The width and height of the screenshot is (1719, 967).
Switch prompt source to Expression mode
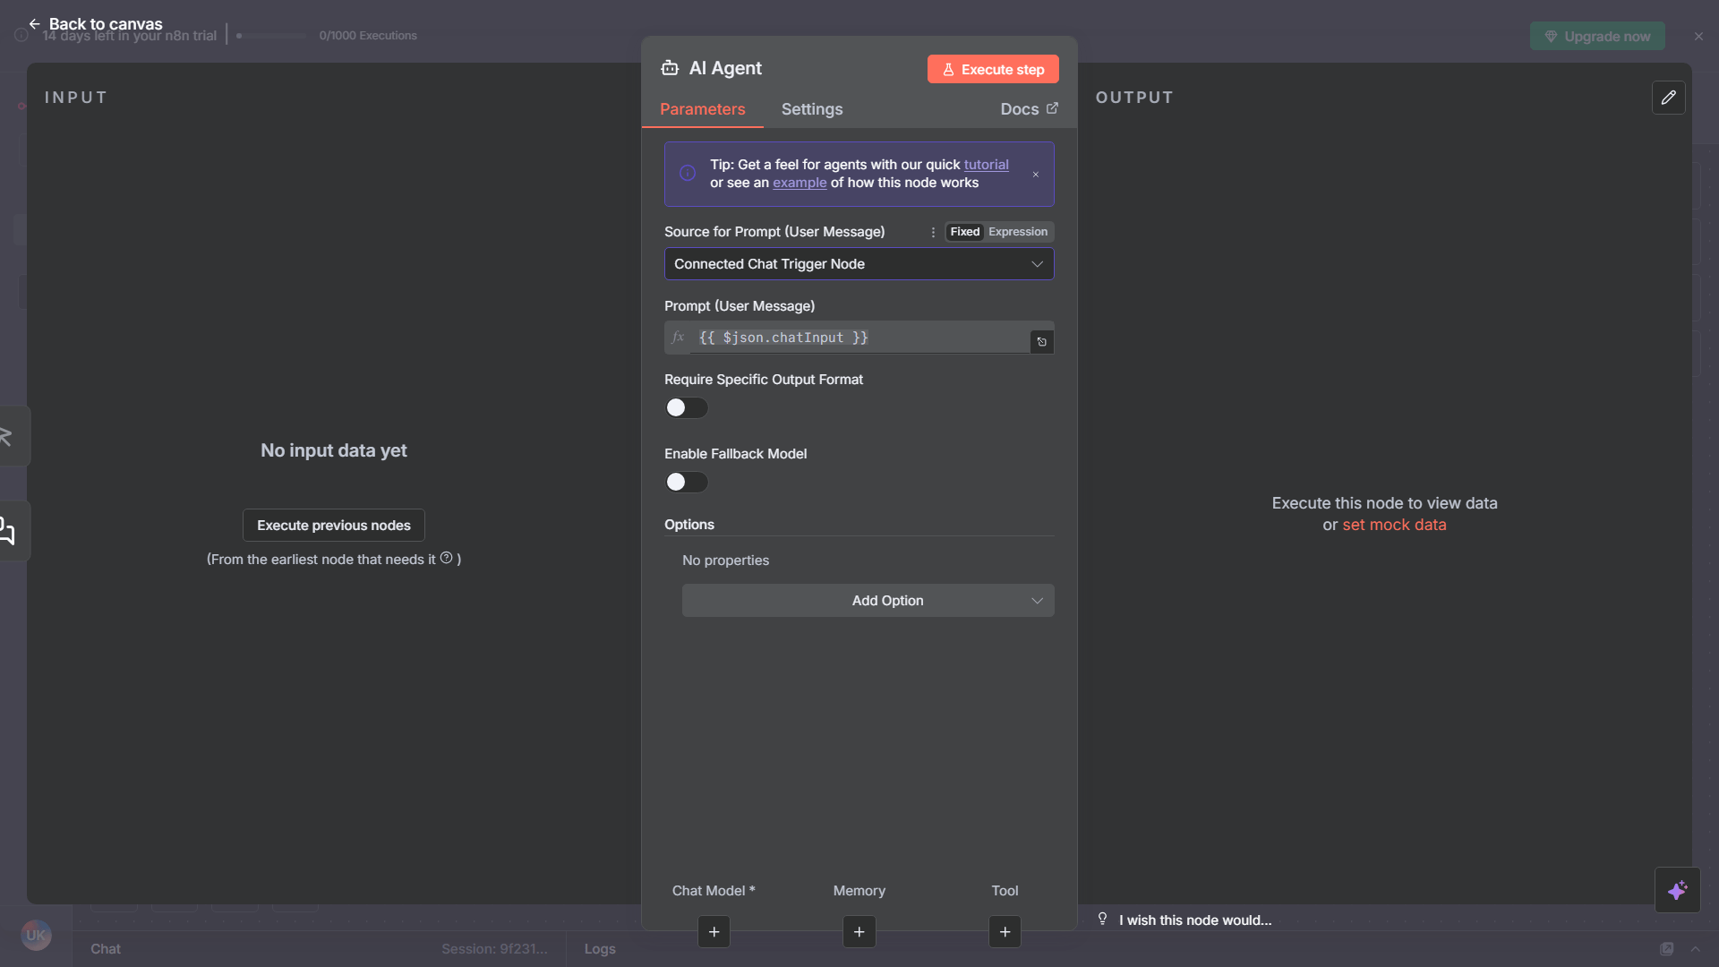point(1019,232)
